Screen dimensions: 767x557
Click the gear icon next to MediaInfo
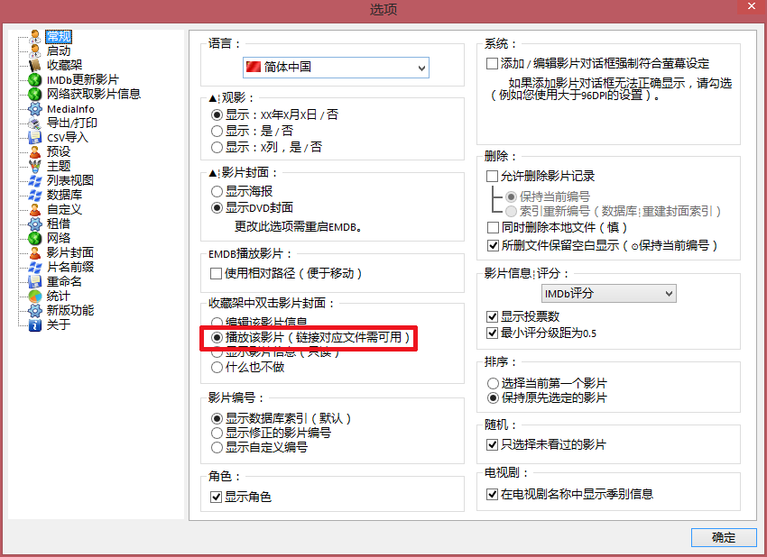(x=34, y=108)
